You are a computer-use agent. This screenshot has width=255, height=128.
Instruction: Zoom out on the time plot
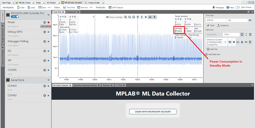[129, 17]
